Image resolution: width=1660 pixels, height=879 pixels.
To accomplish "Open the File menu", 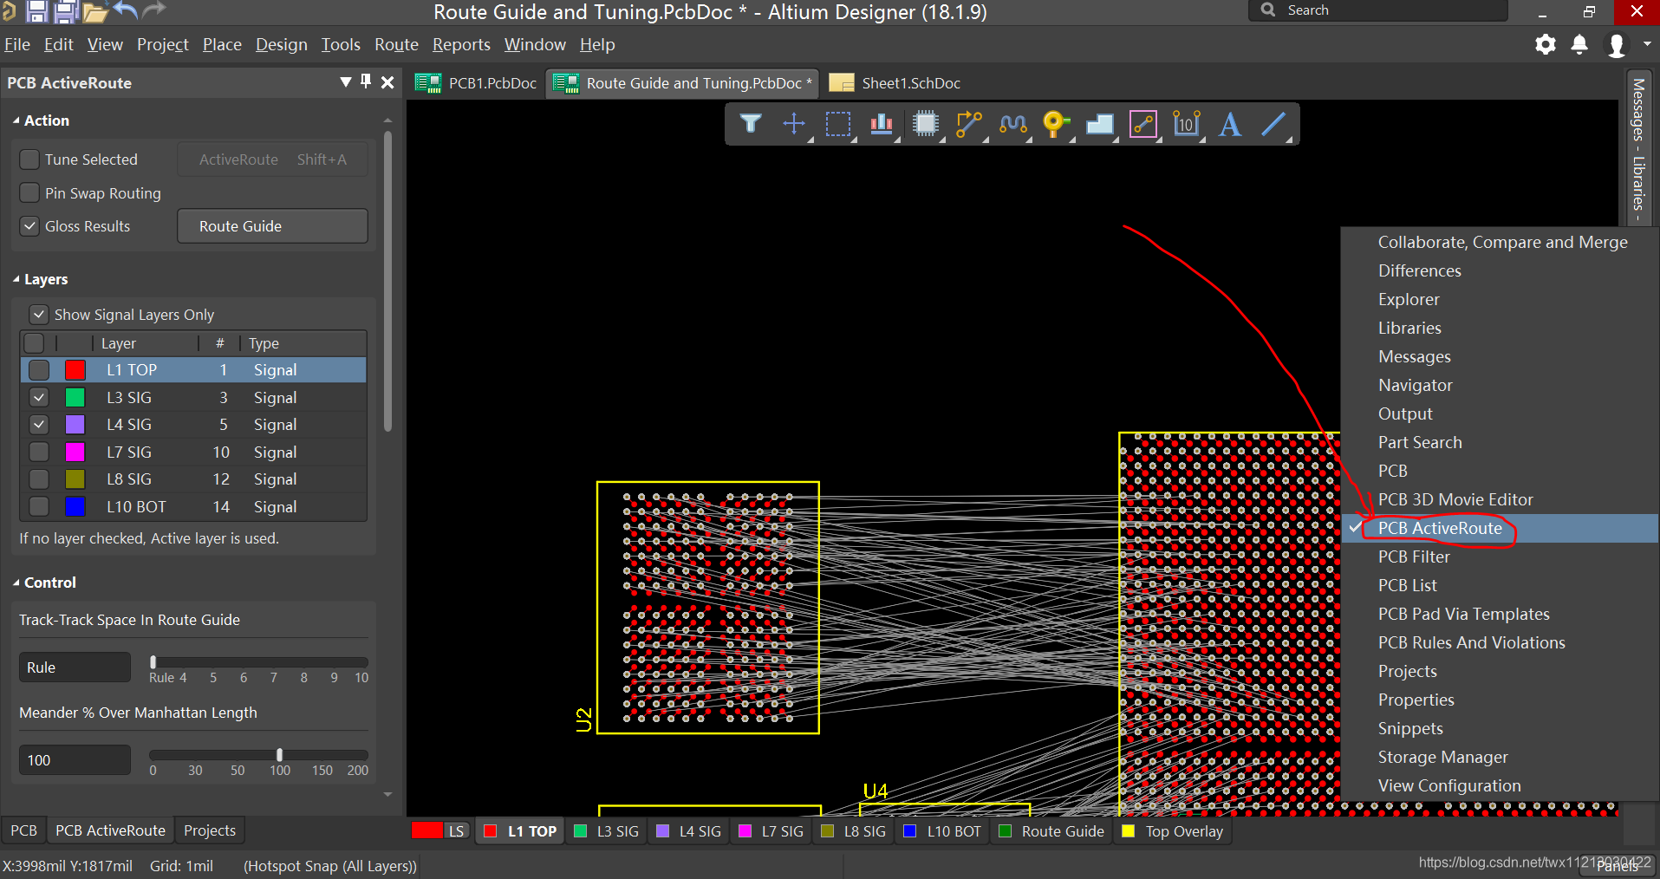I will click(x=17, y=44).
